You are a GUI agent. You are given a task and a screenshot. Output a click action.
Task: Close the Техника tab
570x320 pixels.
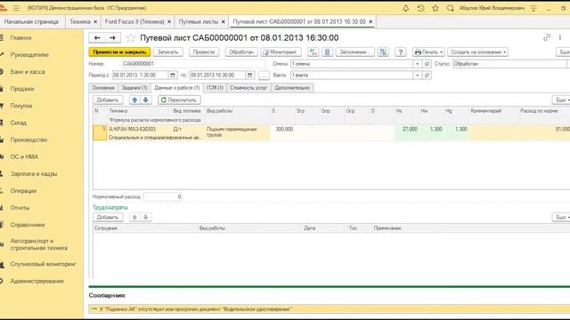95,21
